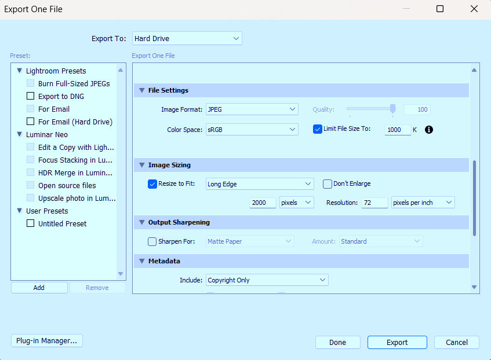Viewport: 491px width, 360px height.
Task: Open the Plug-in Manager
Action: pyautogui.click(x=46, y=340)
